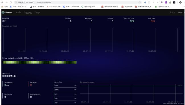The height and width of the screenshot is (105, 185).
Task: Open the browser profile avatar
Action: tap(180, 3)
